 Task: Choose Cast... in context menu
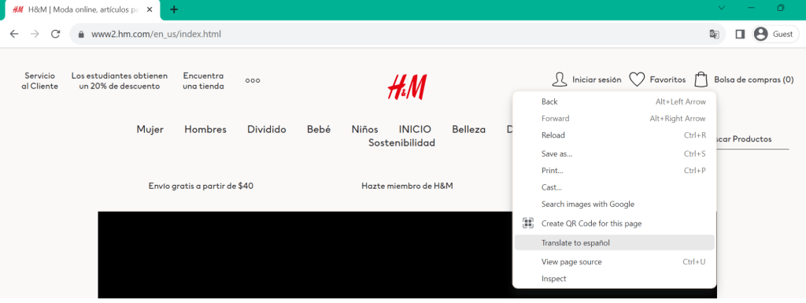coord(614,187)
